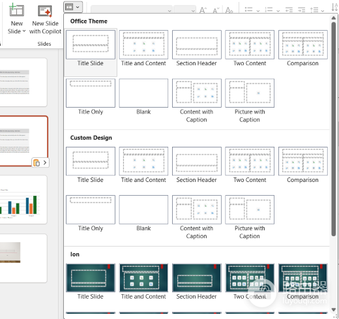
Task: Click the increase indent icon
Action: click(x=301, y=10)
